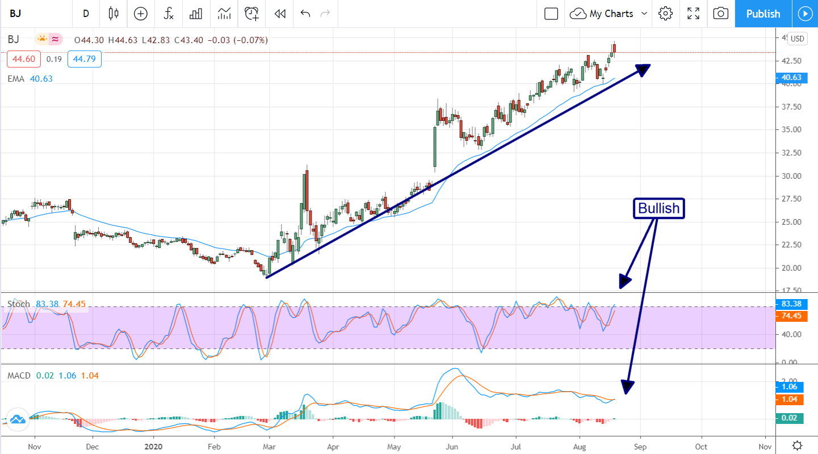This screenshot has height=454, width=818.
Task: Open the D timeframe interval selector
Action: 86,14
